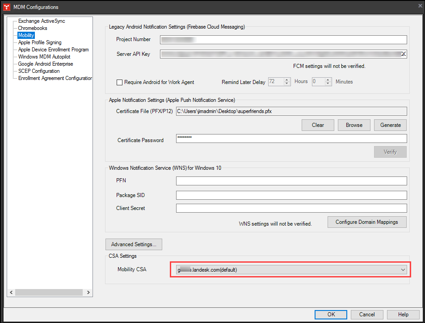Enable Require Android for Work Agent
425x323 pixels.
[x=119, y=82]
